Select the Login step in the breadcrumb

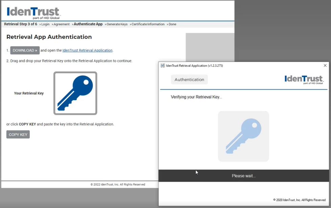point(45,24)
